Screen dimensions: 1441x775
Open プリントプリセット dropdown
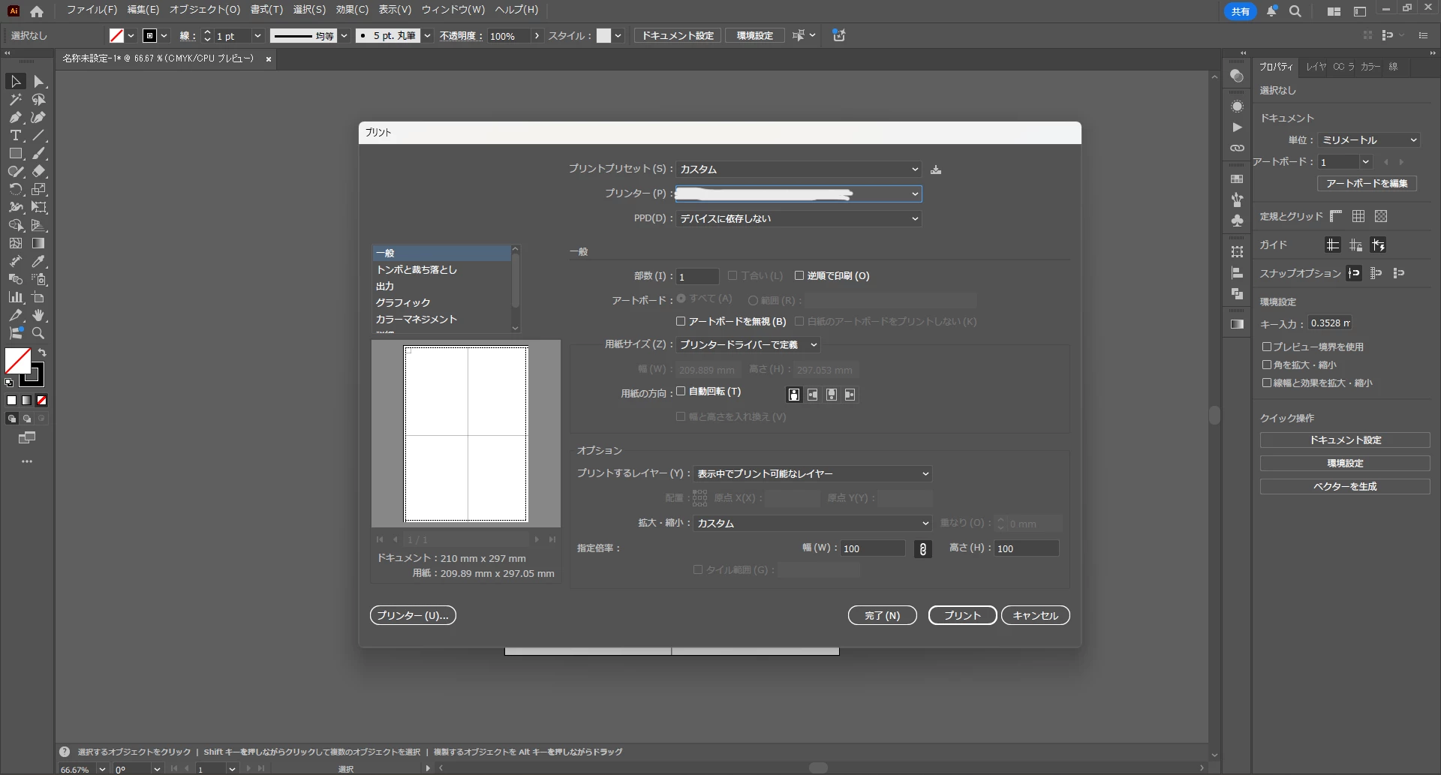(799, 170)
